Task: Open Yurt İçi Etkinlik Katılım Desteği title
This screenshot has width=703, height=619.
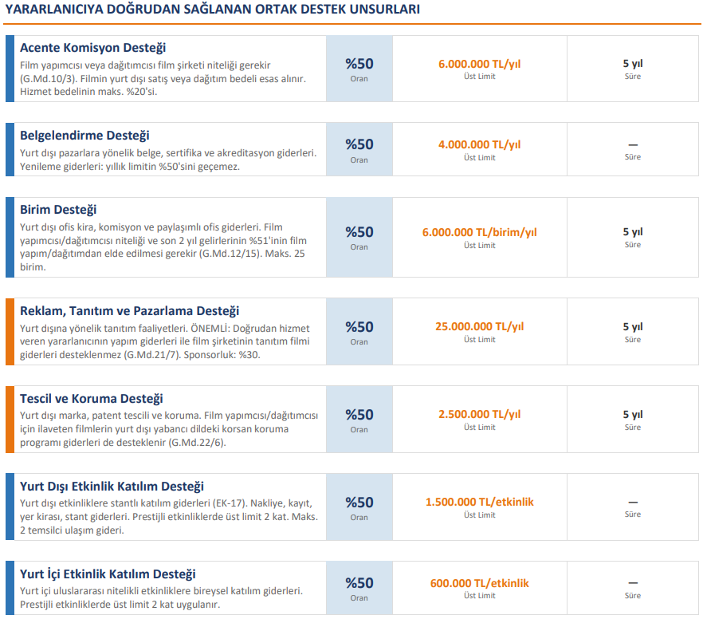Action: (108, 574)
